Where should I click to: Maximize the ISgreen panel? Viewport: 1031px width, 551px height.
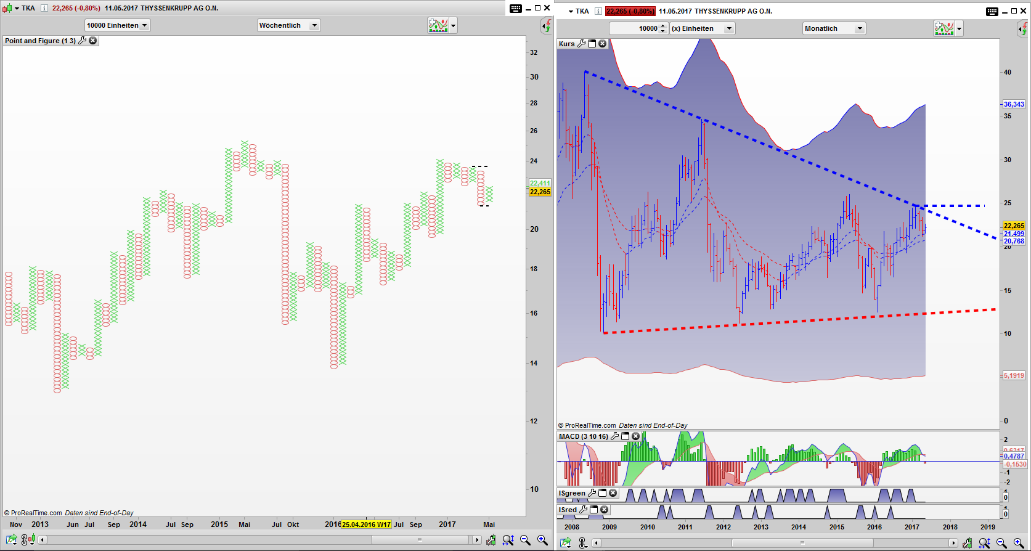pos(603,493)
